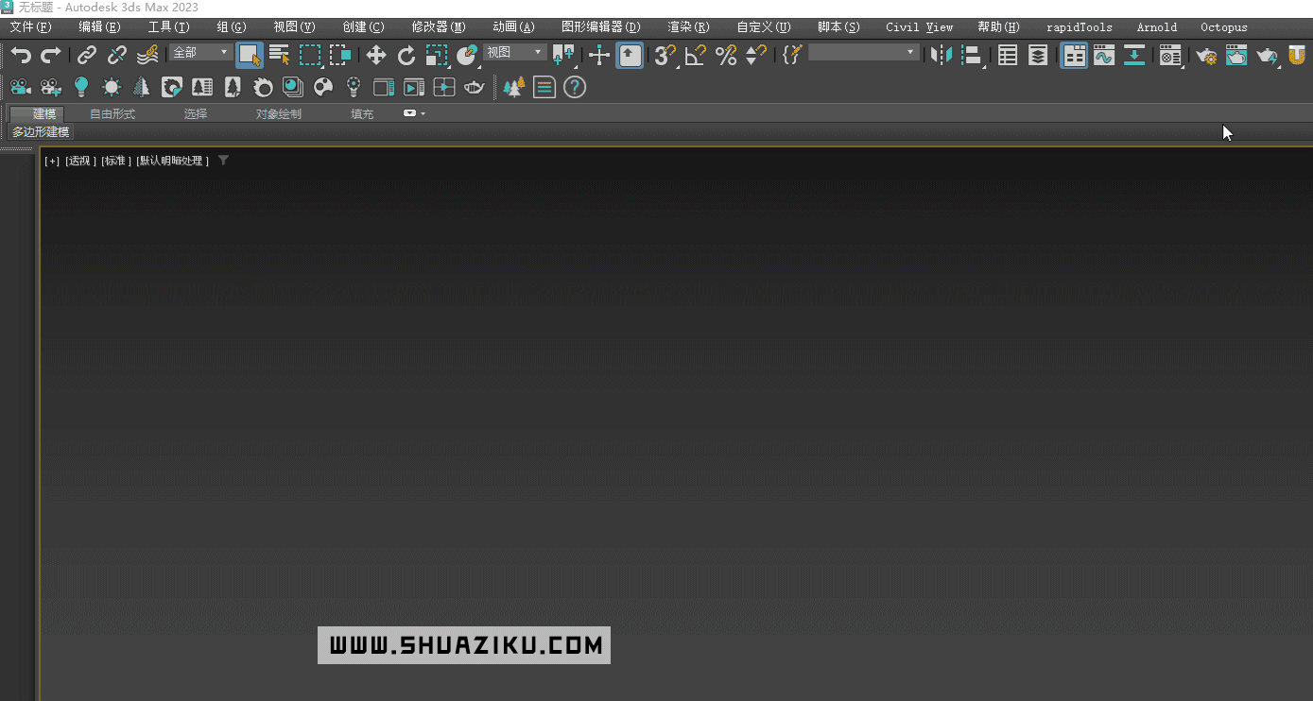Open the 全部 selection filter dropdown
The image size is (1313, 701).
pyautogui.click(x=201, y=53)
